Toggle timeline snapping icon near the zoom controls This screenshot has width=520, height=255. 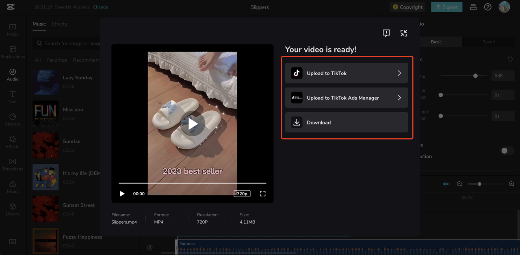coord(446,183)
